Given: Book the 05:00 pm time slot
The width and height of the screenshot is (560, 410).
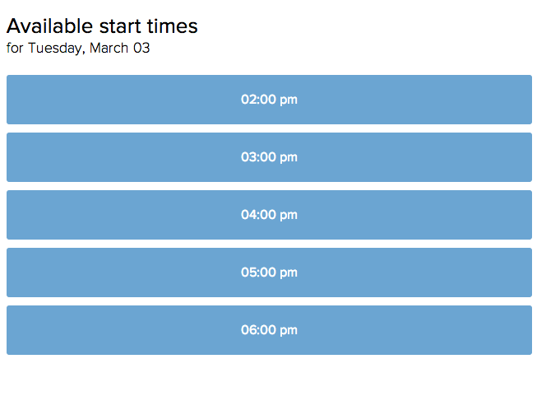Looking at the screenshot, I should [x=269, y=273].
